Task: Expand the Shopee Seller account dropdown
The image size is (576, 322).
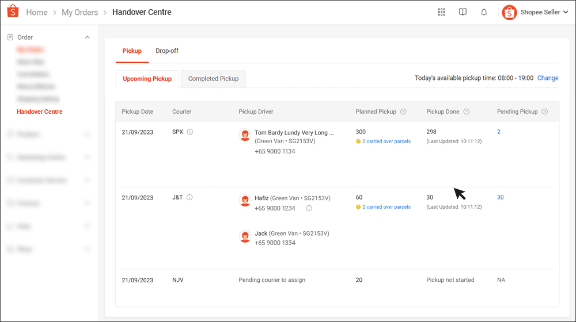Action: point(566,12)
